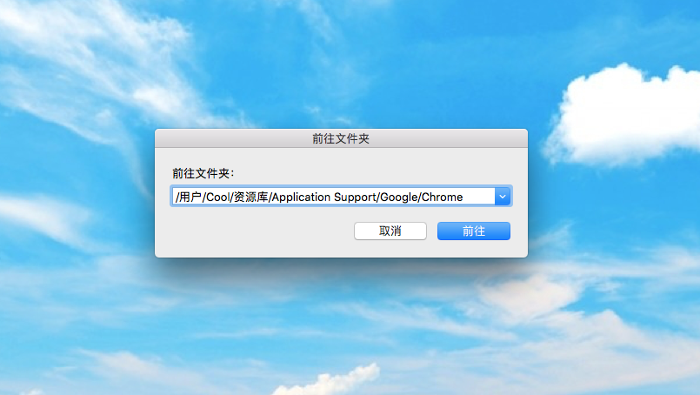Expand the folder path dropdown arrow
This screenshot has width=700, height=395.
click(x=503, y=197)
